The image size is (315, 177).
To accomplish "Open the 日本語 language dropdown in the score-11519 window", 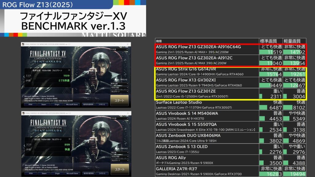I will click(119, 49).
